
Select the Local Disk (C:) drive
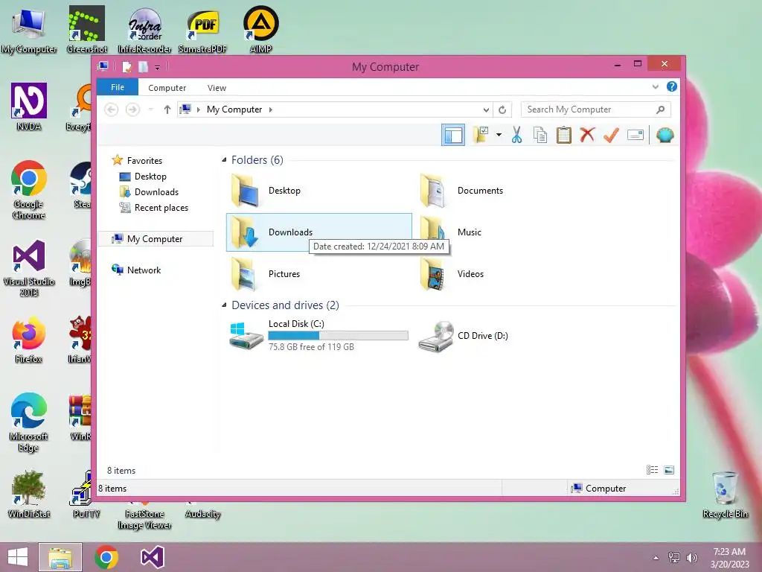point(318,335)
